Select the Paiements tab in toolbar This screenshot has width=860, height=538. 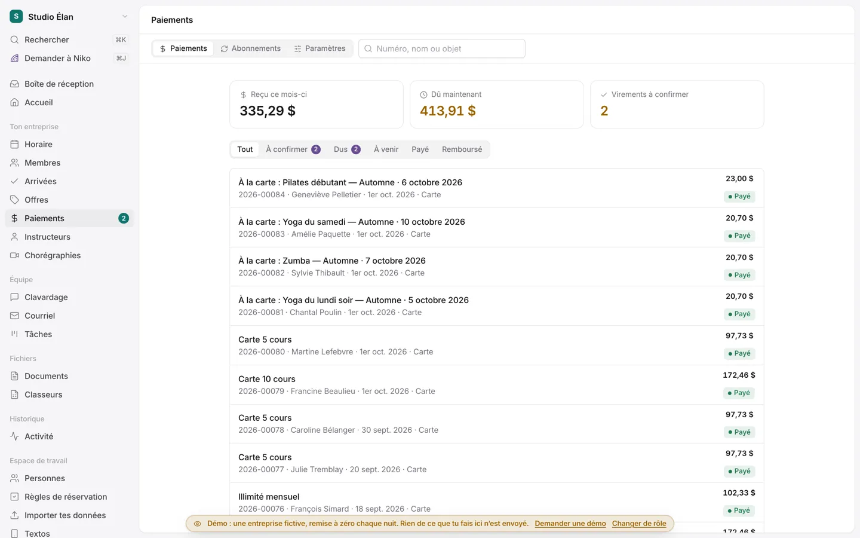point(183,48)
